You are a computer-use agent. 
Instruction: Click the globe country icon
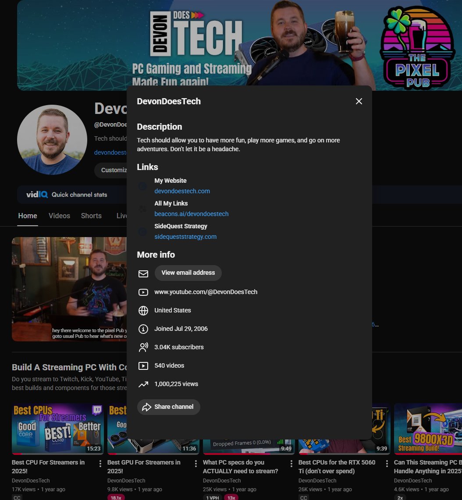[x=143, y=311]
